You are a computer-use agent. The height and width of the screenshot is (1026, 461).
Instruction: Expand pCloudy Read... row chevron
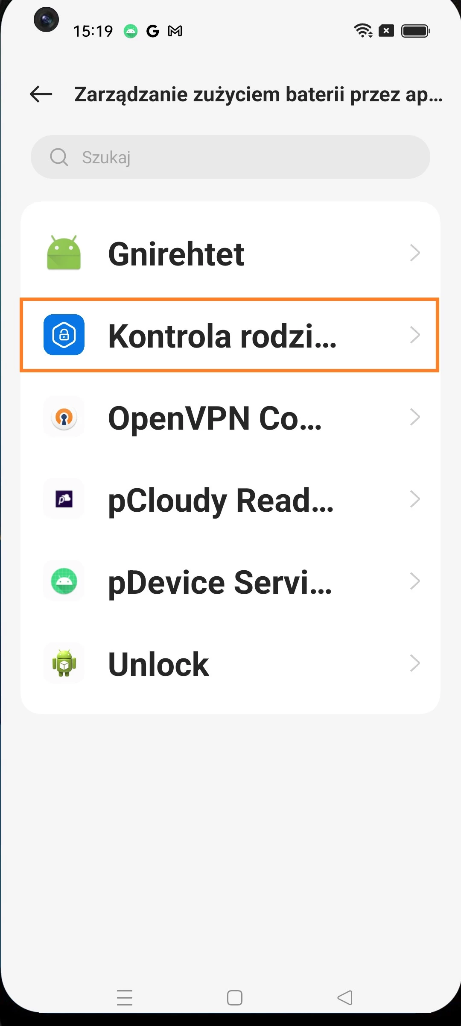(414, 499)
